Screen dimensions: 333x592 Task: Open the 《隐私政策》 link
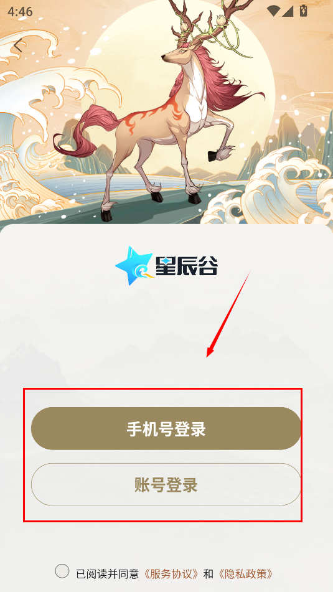pyautogui.click(x=245, y=574)
